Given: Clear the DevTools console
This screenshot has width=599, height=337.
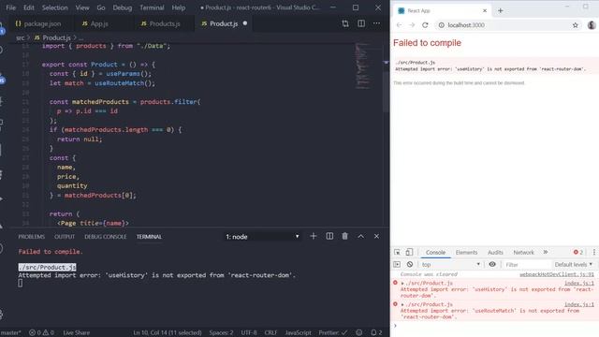Looking at the screenshot, I should pyautogui.click(x=410, y=264).
